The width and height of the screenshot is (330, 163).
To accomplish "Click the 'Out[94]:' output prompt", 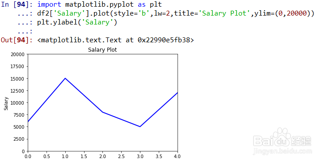I will click(x=17, y=40).
